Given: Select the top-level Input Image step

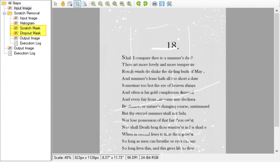Looking at the screenshot, I should (x=23, y=8).
